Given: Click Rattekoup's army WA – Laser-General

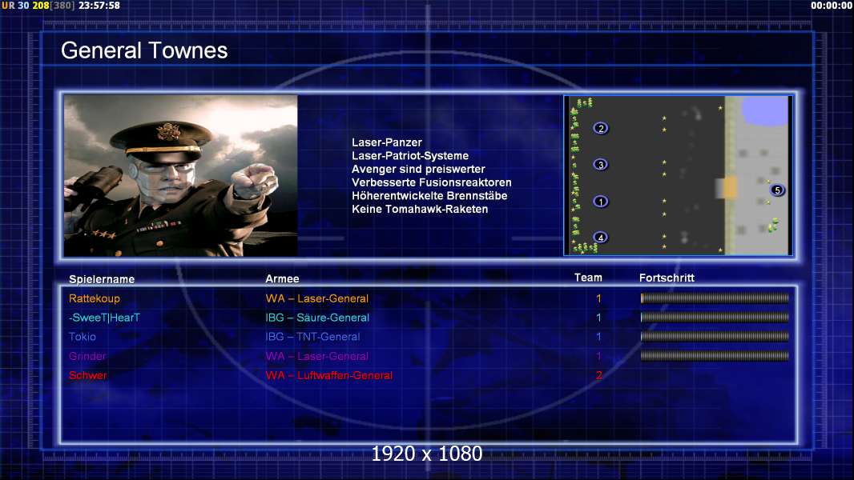Looking at the screenshot, I should tap(317, 298).
